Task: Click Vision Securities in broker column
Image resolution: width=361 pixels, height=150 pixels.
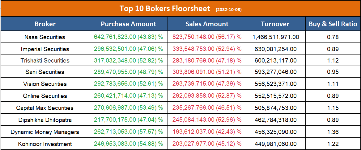Action: [45, 84]
